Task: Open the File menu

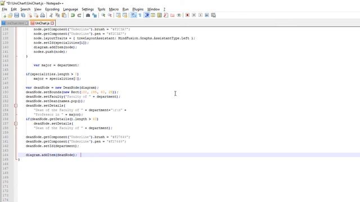Action: click(x=4, y=9)
